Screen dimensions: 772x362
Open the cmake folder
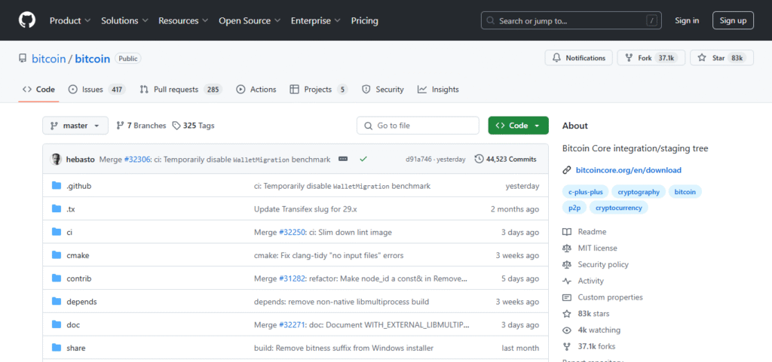pos(78,255)
